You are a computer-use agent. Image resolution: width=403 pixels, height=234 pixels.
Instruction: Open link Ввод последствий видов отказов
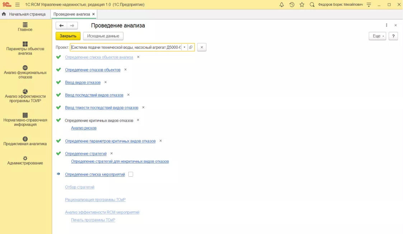point(94,95)
